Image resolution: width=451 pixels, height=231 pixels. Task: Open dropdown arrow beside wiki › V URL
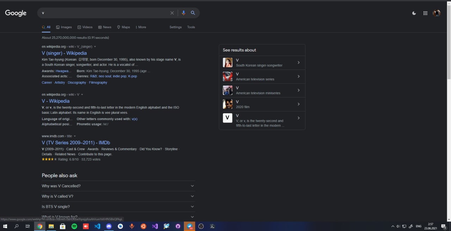tap(82, 95)
